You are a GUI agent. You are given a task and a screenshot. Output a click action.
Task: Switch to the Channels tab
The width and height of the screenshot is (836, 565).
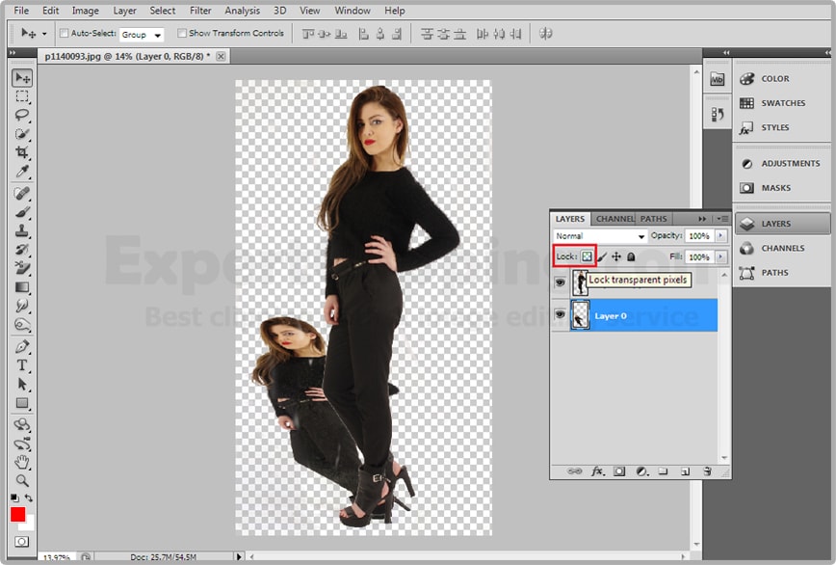pyautogui.click(x=614, y=219)
